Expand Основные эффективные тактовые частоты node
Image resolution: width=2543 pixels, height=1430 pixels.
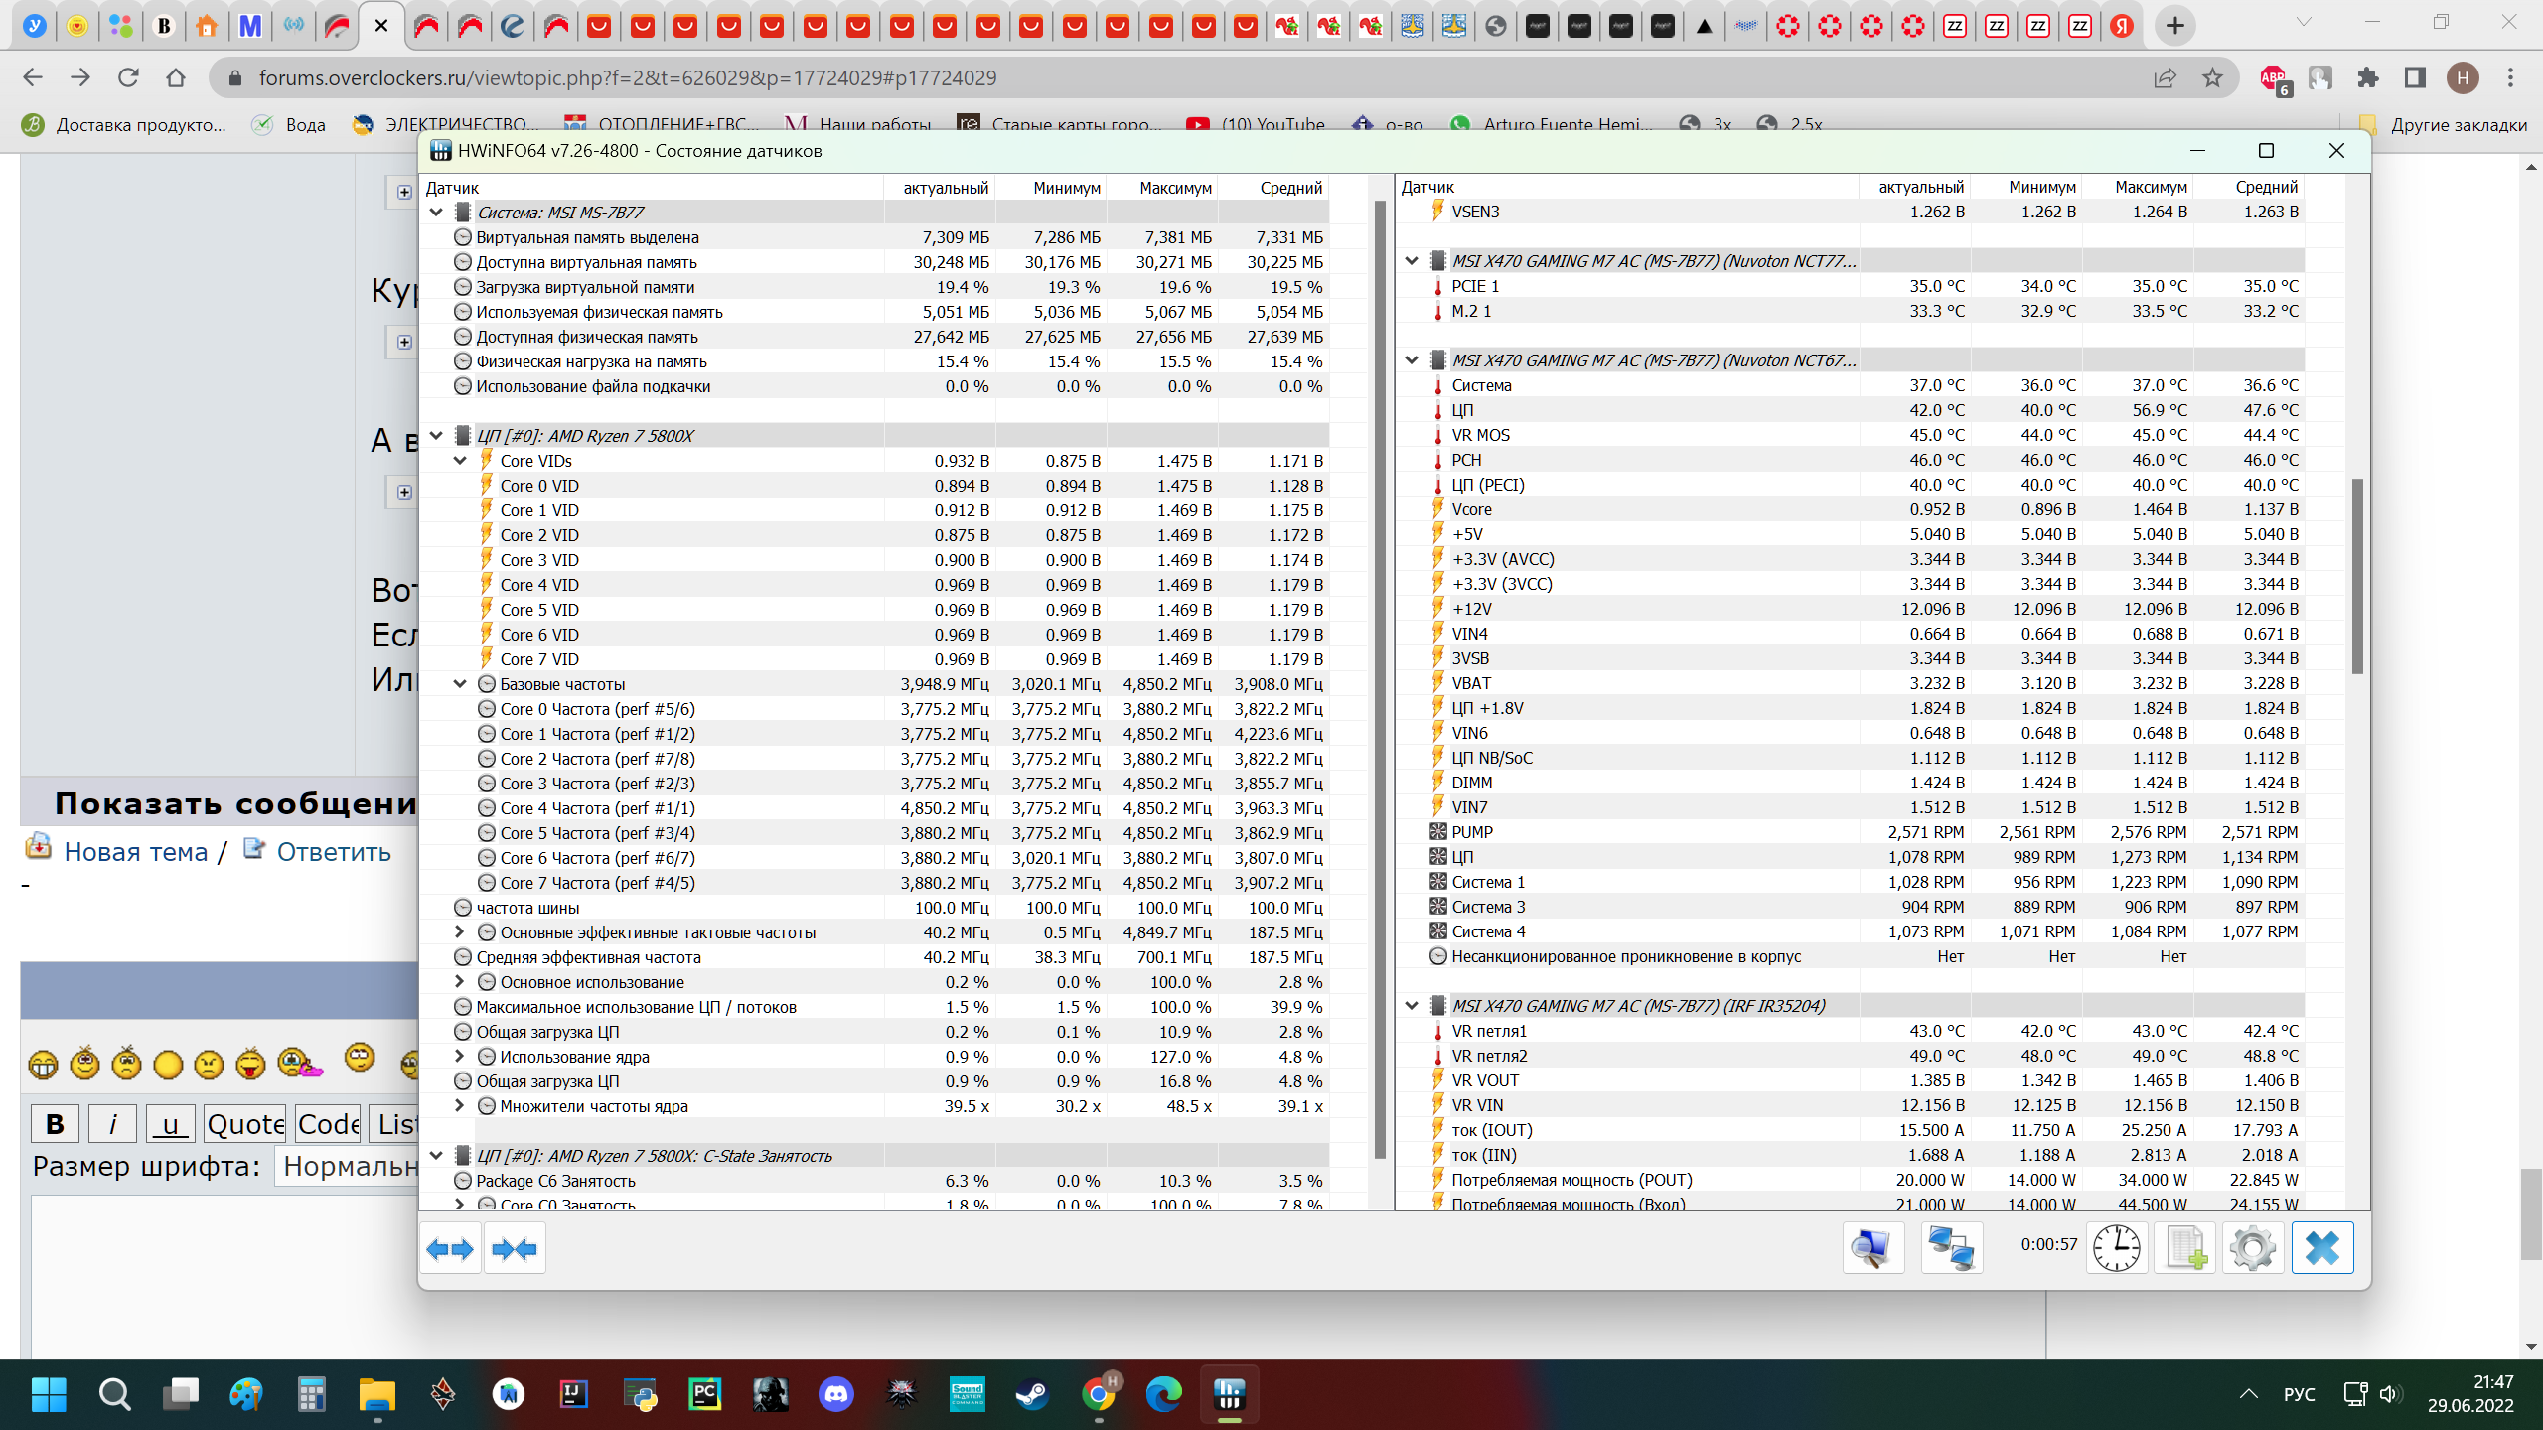tap(460, 932)
